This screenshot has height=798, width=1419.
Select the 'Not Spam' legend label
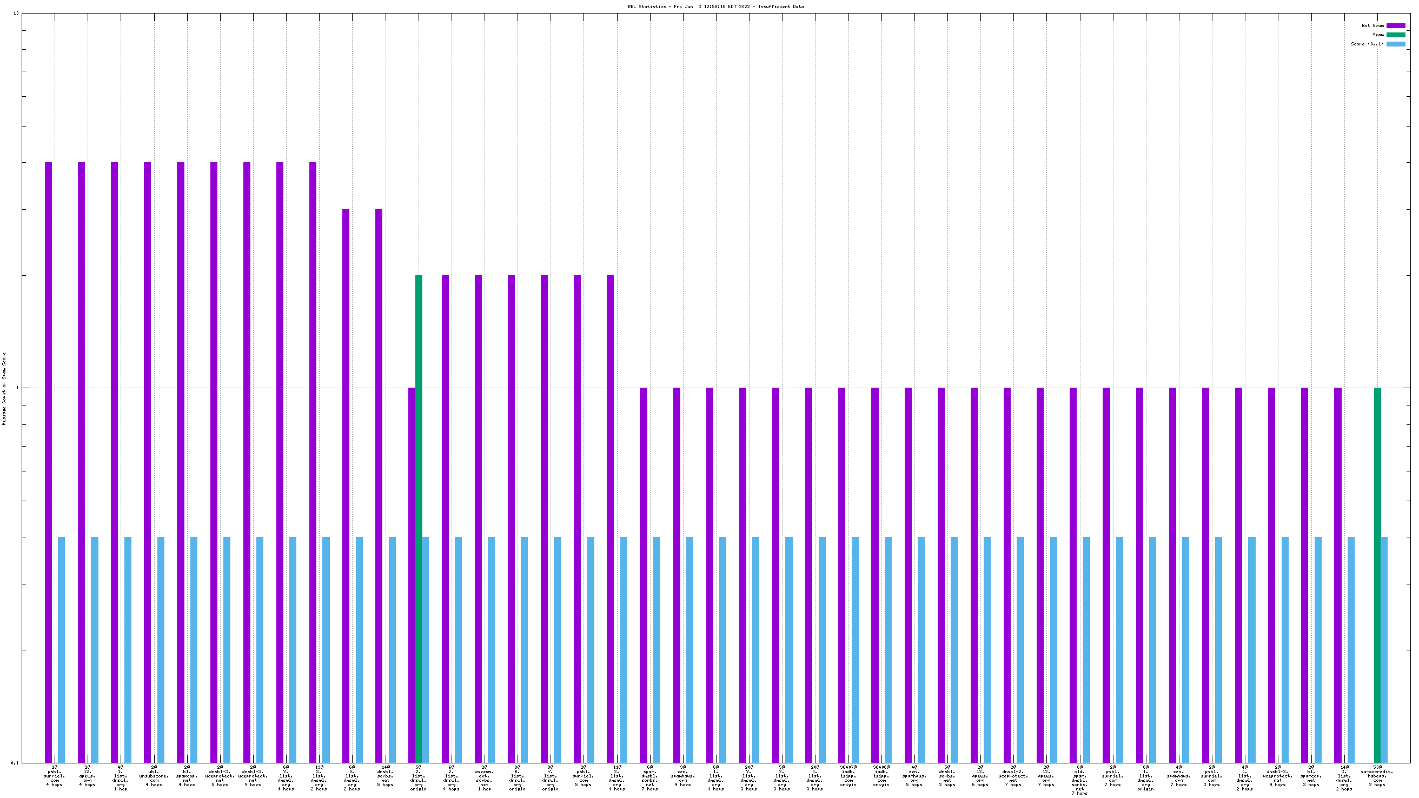(1372, 26)
